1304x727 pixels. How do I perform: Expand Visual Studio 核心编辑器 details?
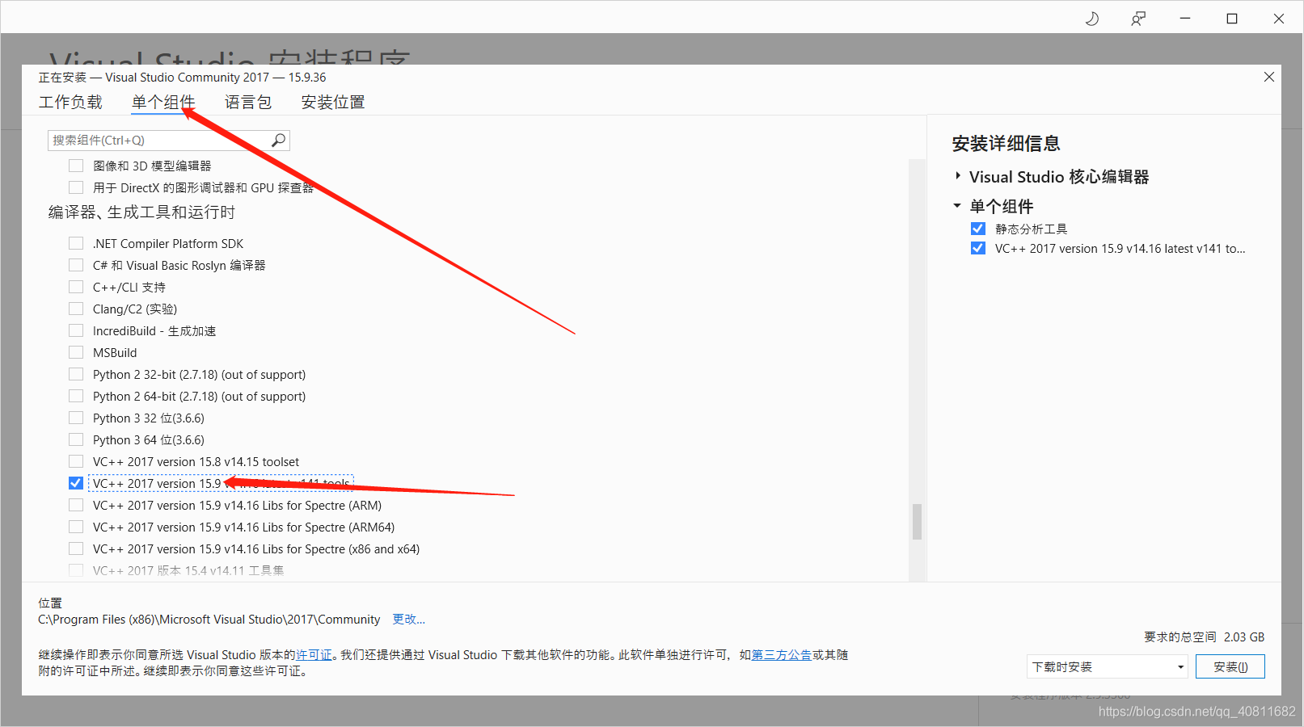tap(958, 176)
